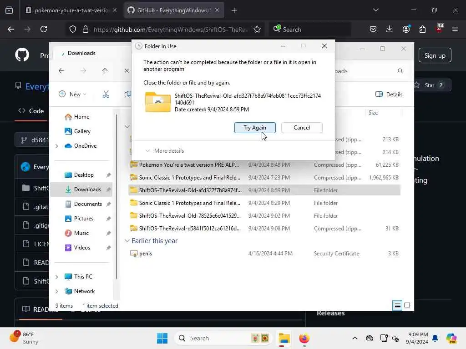Expand More details in the dialog

(x=165, y=151)
